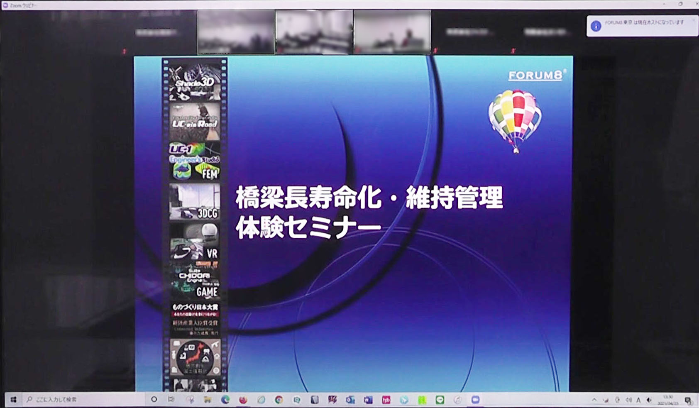
Task: Select the middle blurred participant video thumbnail
Action: coord(314,32)
